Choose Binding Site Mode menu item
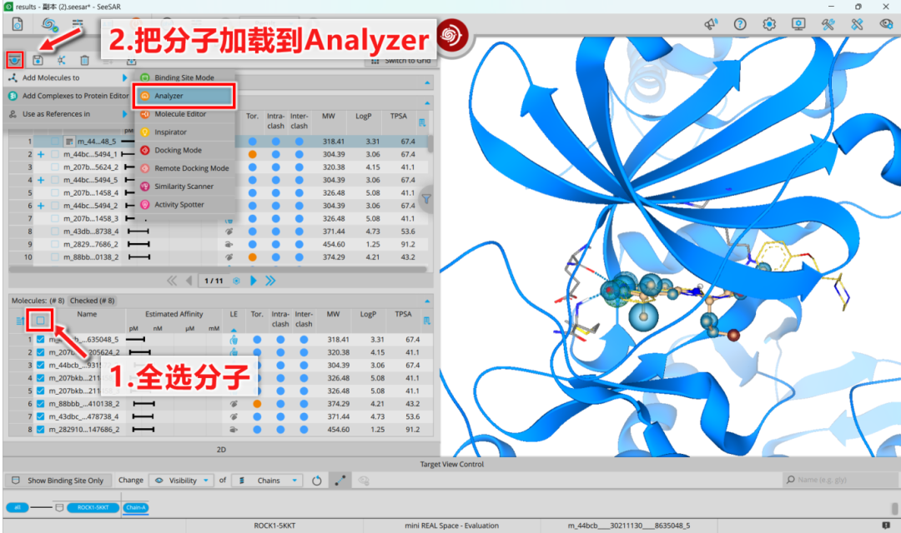The image size is (901, 533). pyautogui.click(x=184, y=77)
